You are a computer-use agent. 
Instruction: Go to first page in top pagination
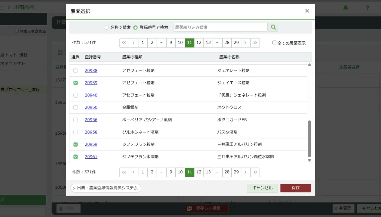[x=124, y=43]
